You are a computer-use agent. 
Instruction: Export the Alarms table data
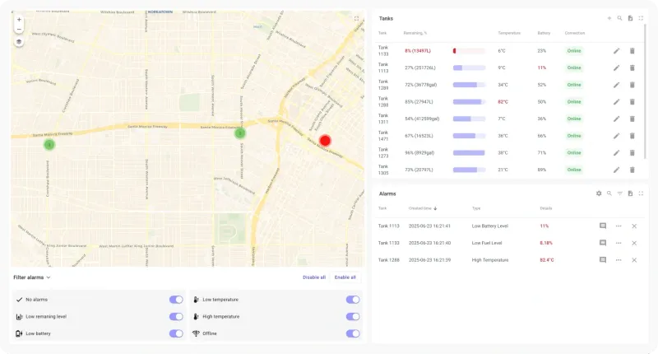pos(630,193)
